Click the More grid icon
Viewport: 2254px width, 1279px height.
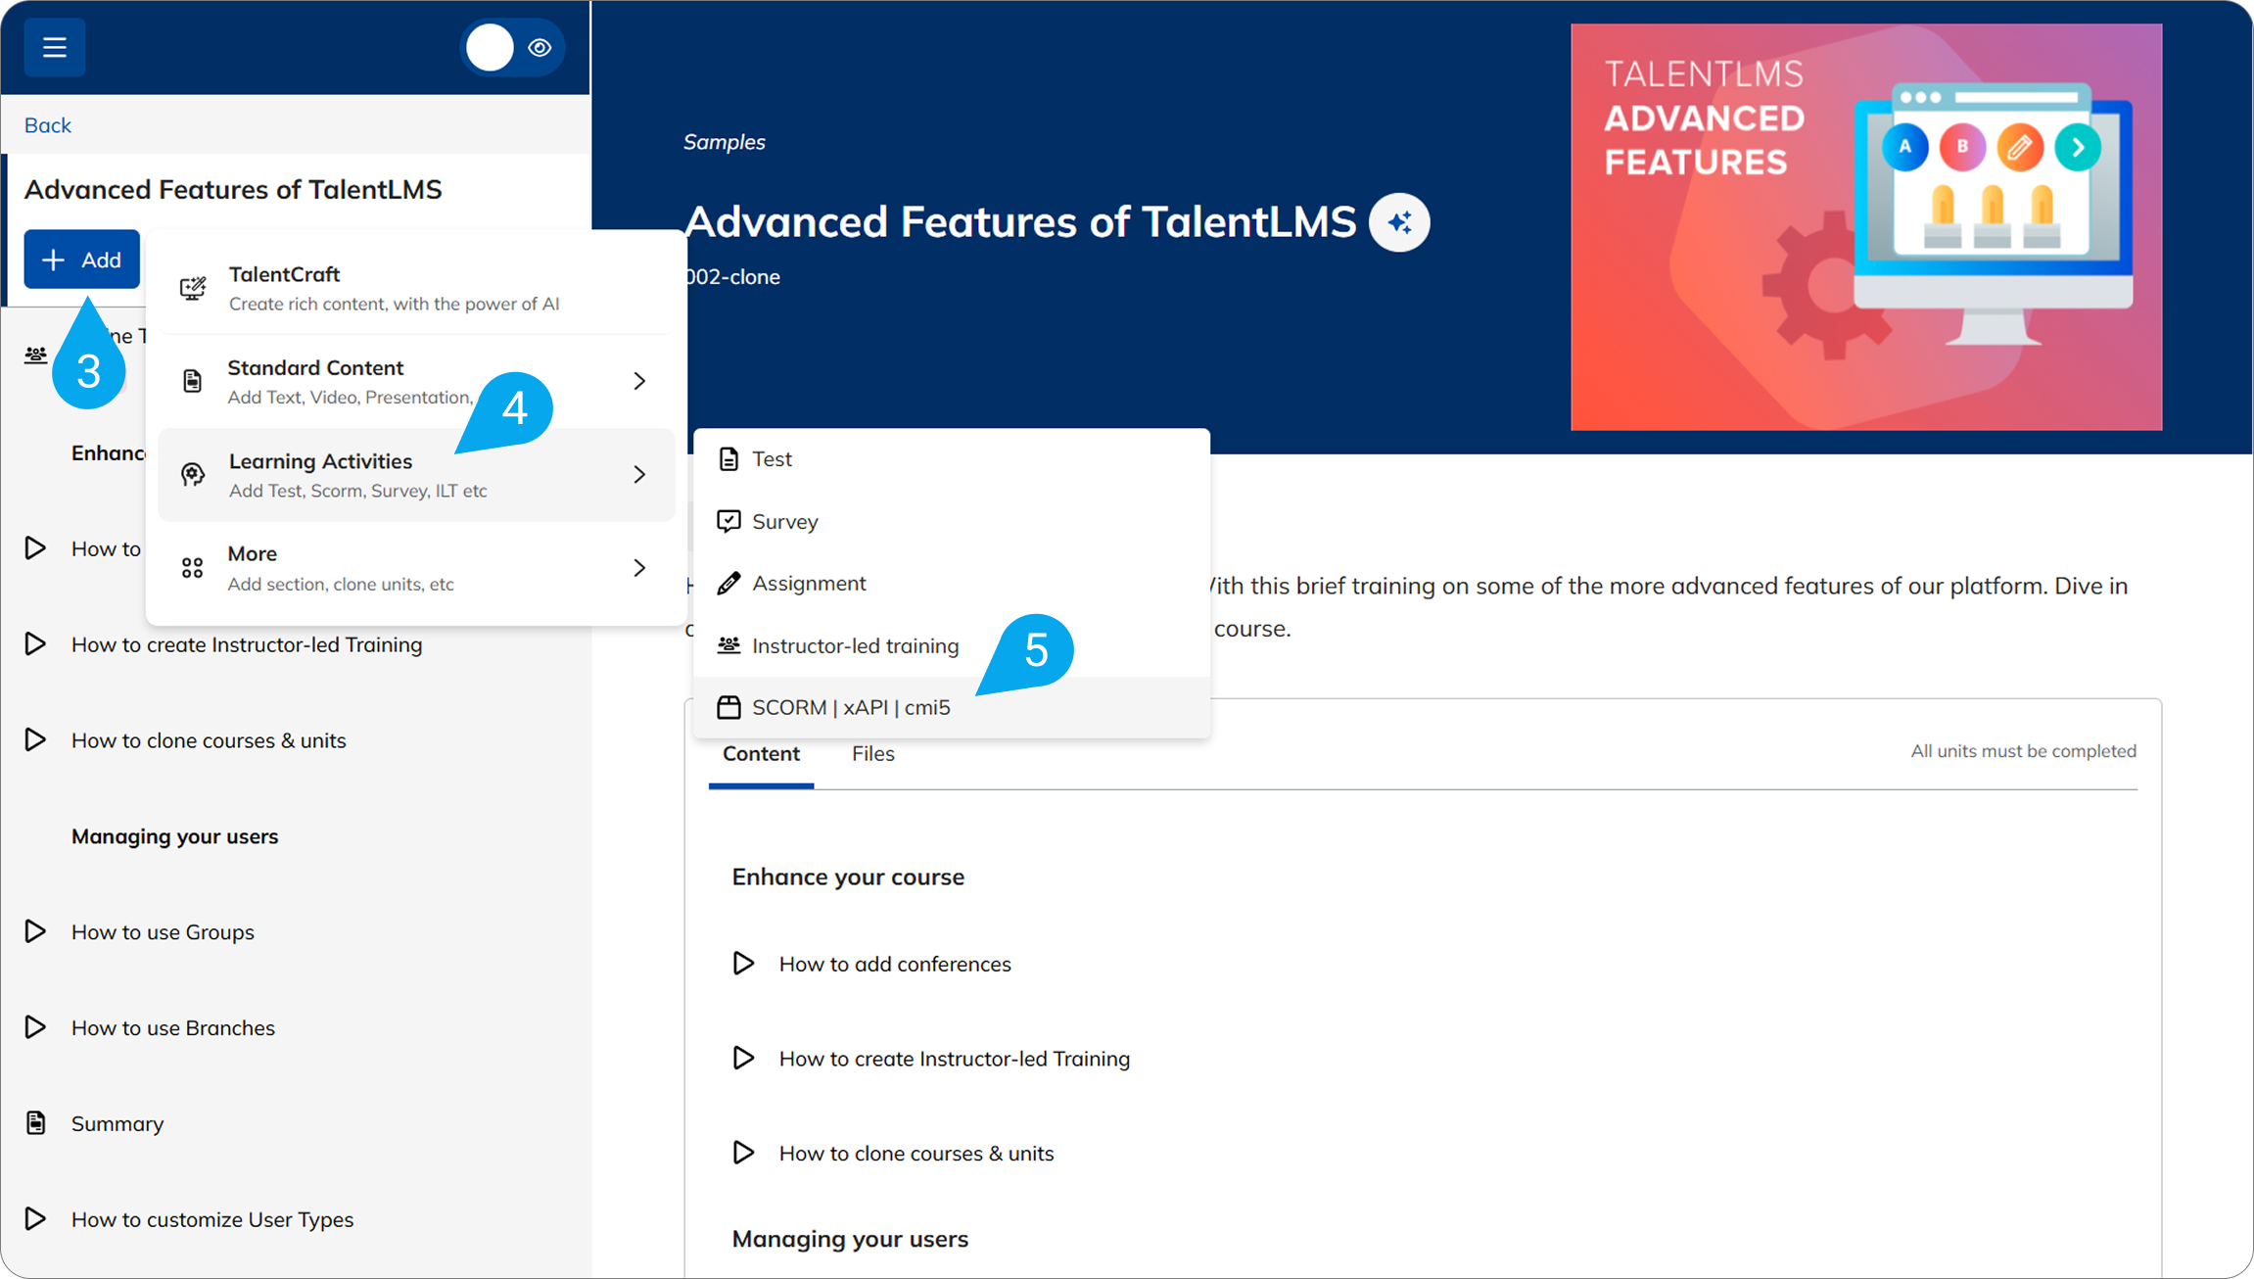tap(193, 568)
